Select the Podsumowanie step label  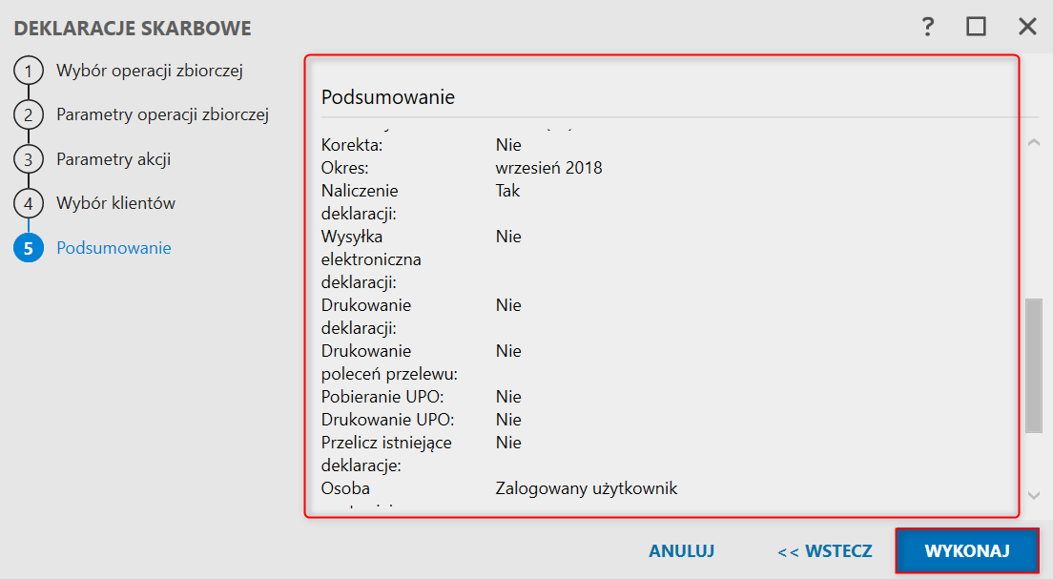pos(114,248)
